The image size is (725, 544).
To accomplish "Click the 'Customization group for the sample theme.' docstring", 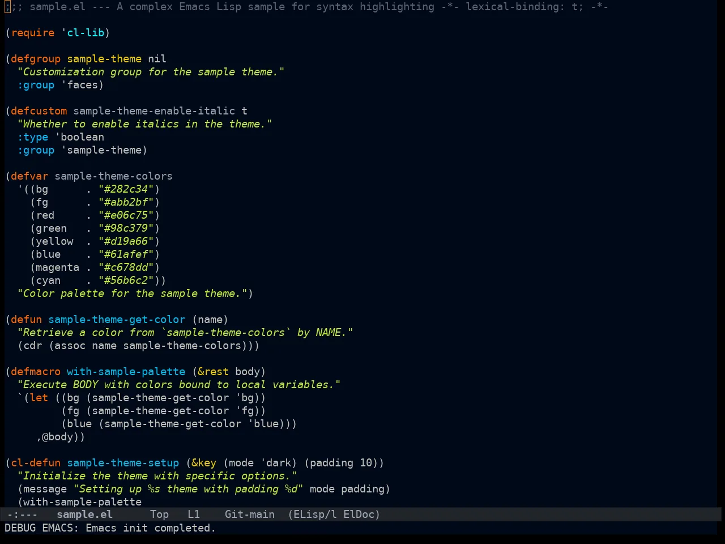I will click(151, 72).
